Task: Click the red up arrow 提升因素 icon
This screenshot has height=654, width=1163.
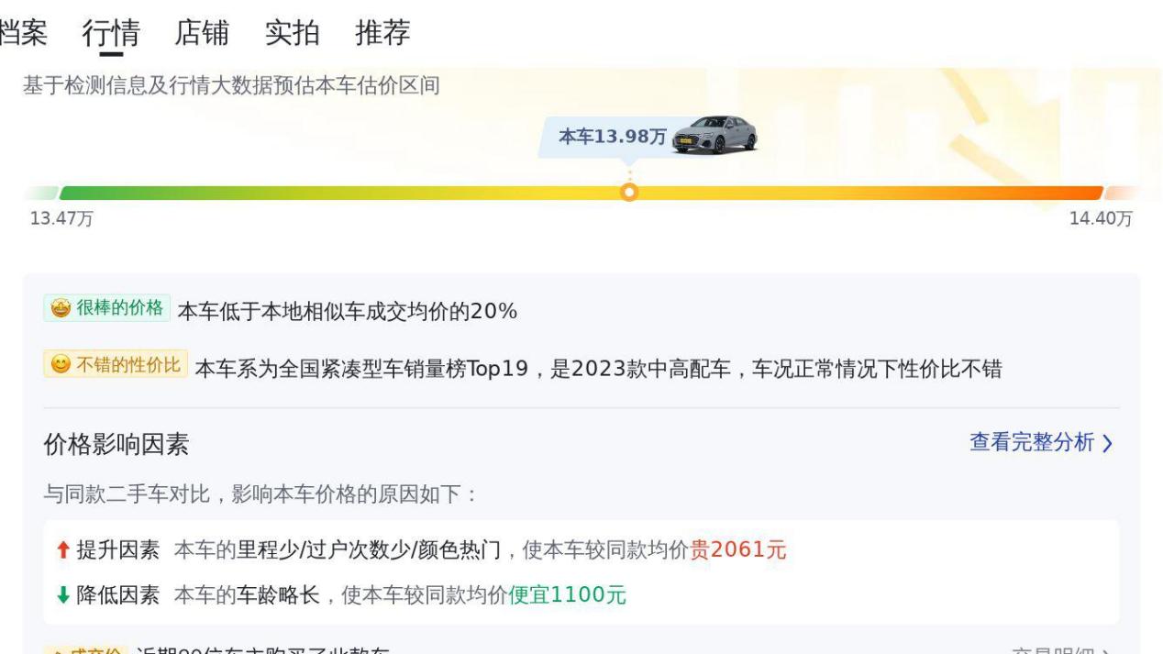Action: [61, 550]
